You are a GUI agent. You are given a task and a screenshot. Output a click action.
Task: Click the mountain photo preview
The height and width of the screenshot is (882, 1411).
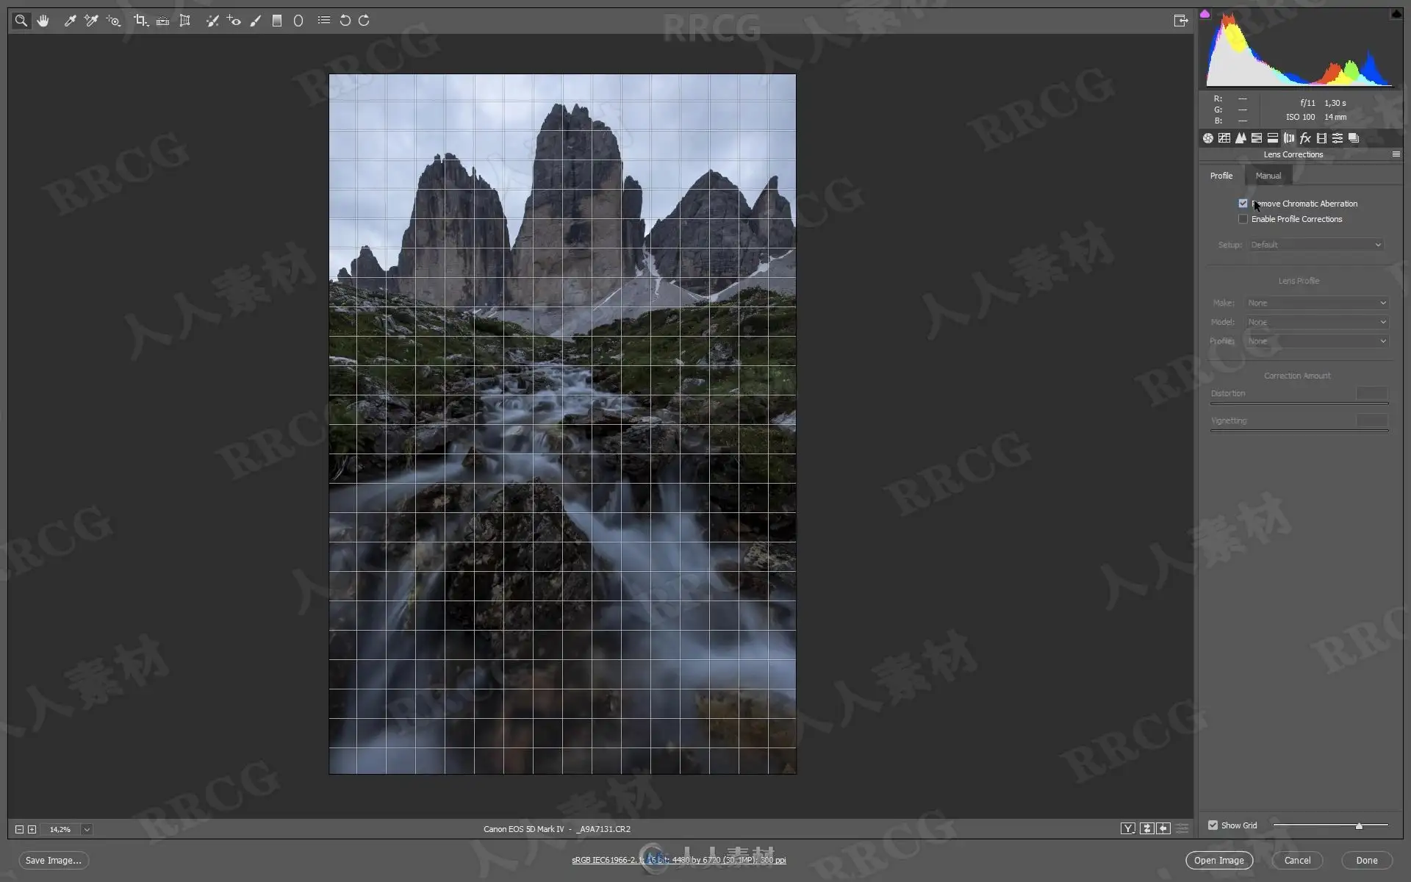coord(562,424)
